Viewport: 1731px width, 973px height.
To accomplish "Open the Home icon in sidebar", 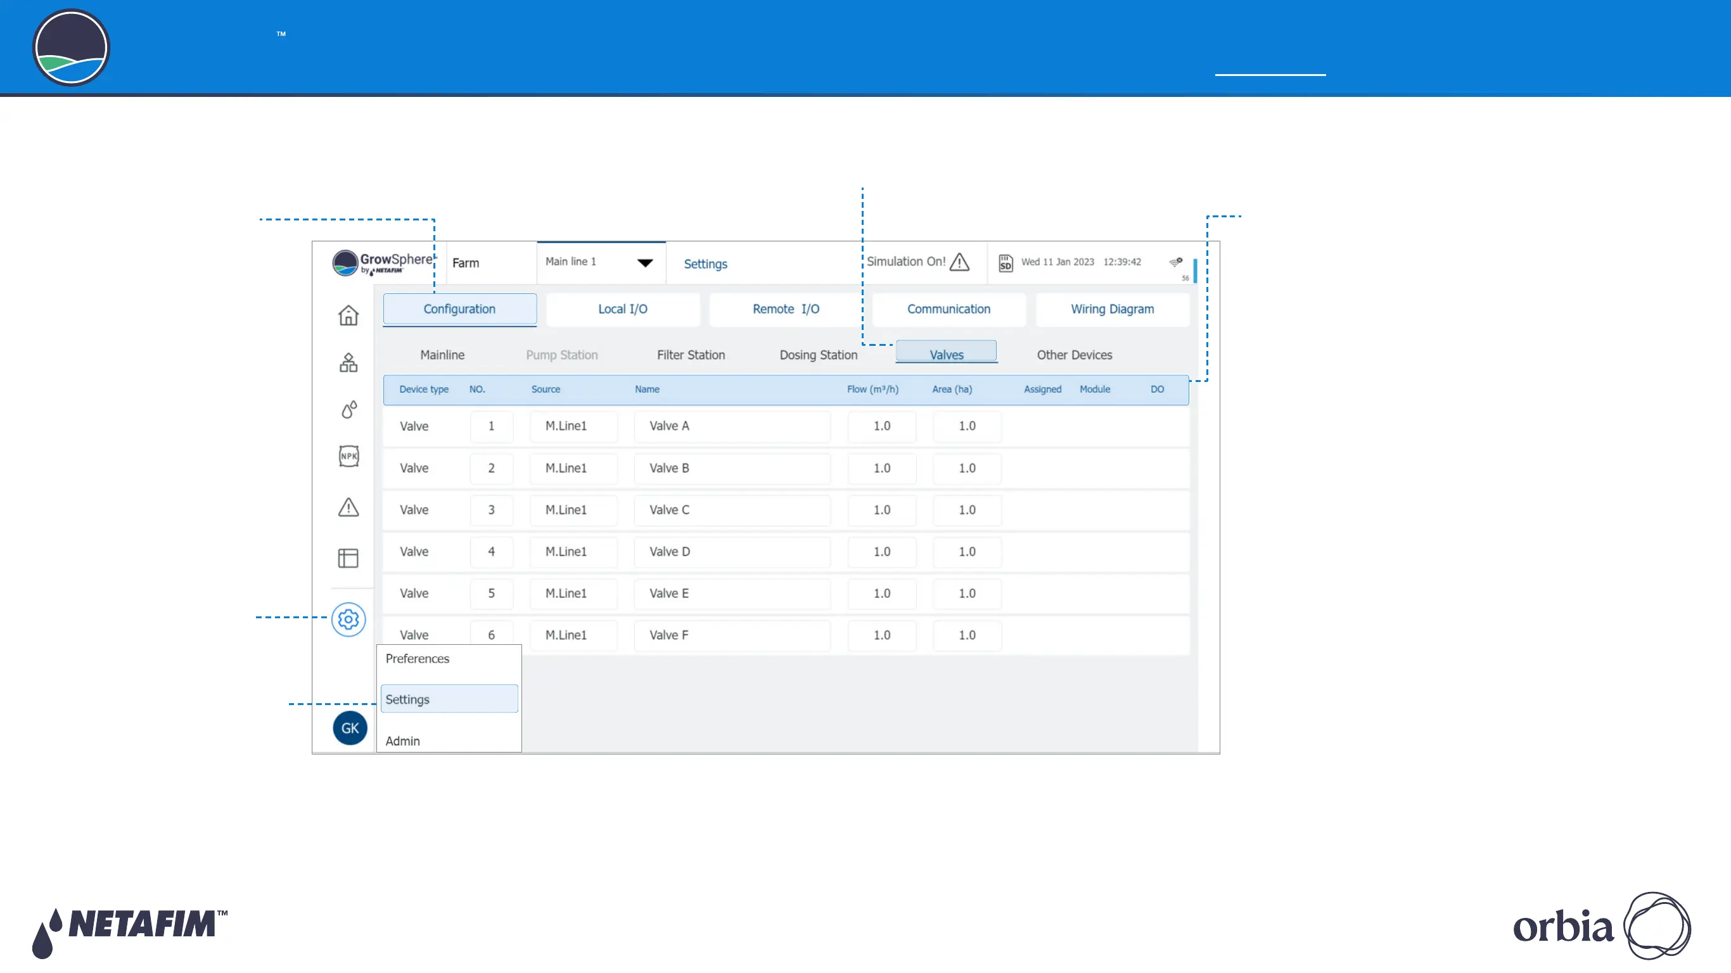I will (348, 315).
